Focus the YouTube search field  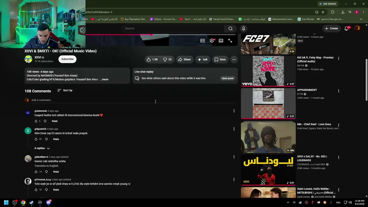(x=173, y=28)
